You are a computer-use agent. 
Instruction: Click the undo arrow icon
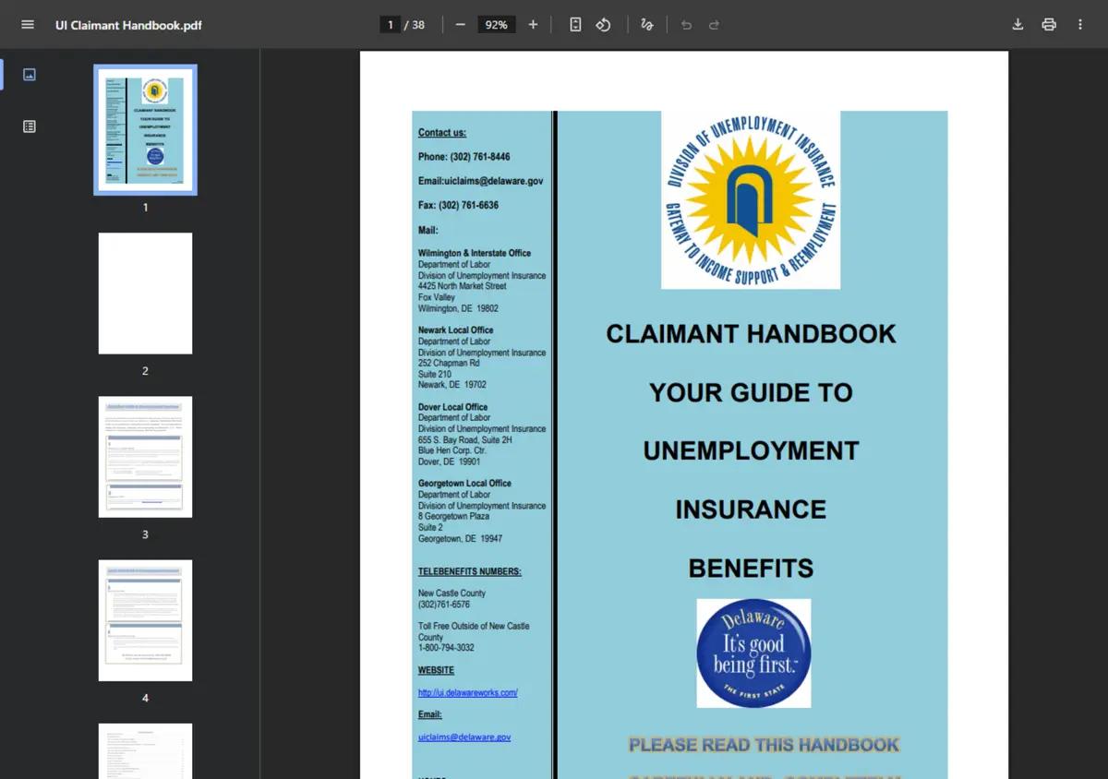[686, 25]
